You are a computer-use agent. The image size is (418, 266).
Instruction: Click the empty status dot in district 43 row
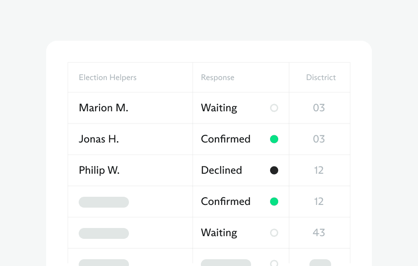coord(274,233)
